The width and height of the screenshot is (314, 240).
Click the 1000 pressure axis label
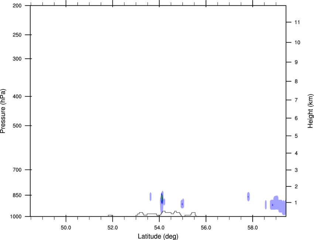pos(16,217)
